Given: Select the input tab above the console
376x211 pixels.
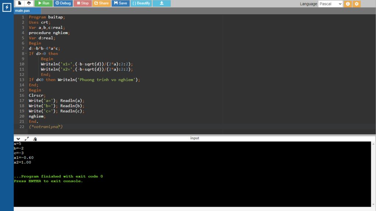Looking at the screenshot, I should pyautogui.click(x=195, y=138).
